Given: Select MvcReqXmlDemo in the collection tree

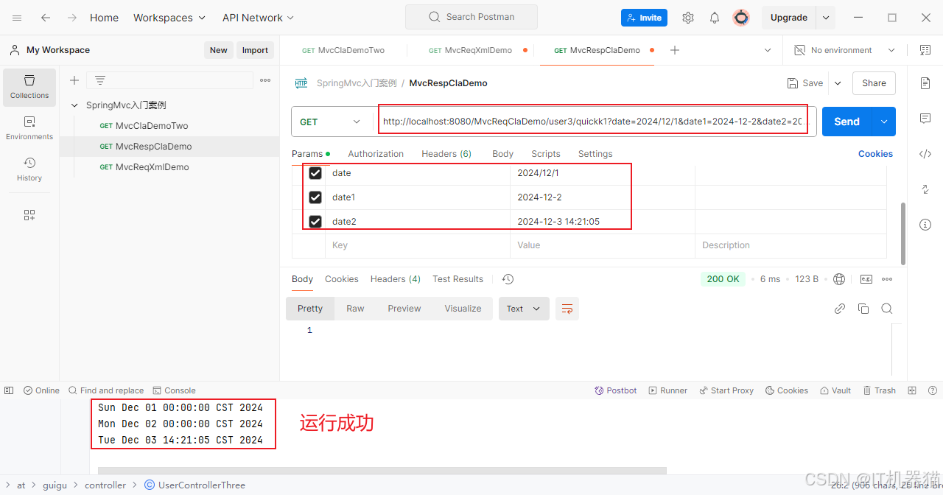Looking at the screenshot, I should point(153,167).
